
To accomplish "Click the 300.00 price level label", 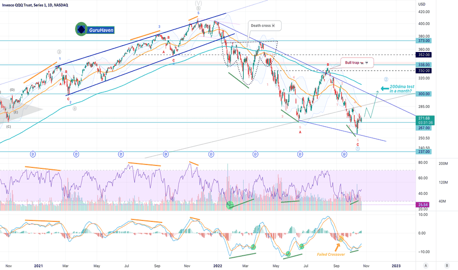I will (x=424, y=94).
